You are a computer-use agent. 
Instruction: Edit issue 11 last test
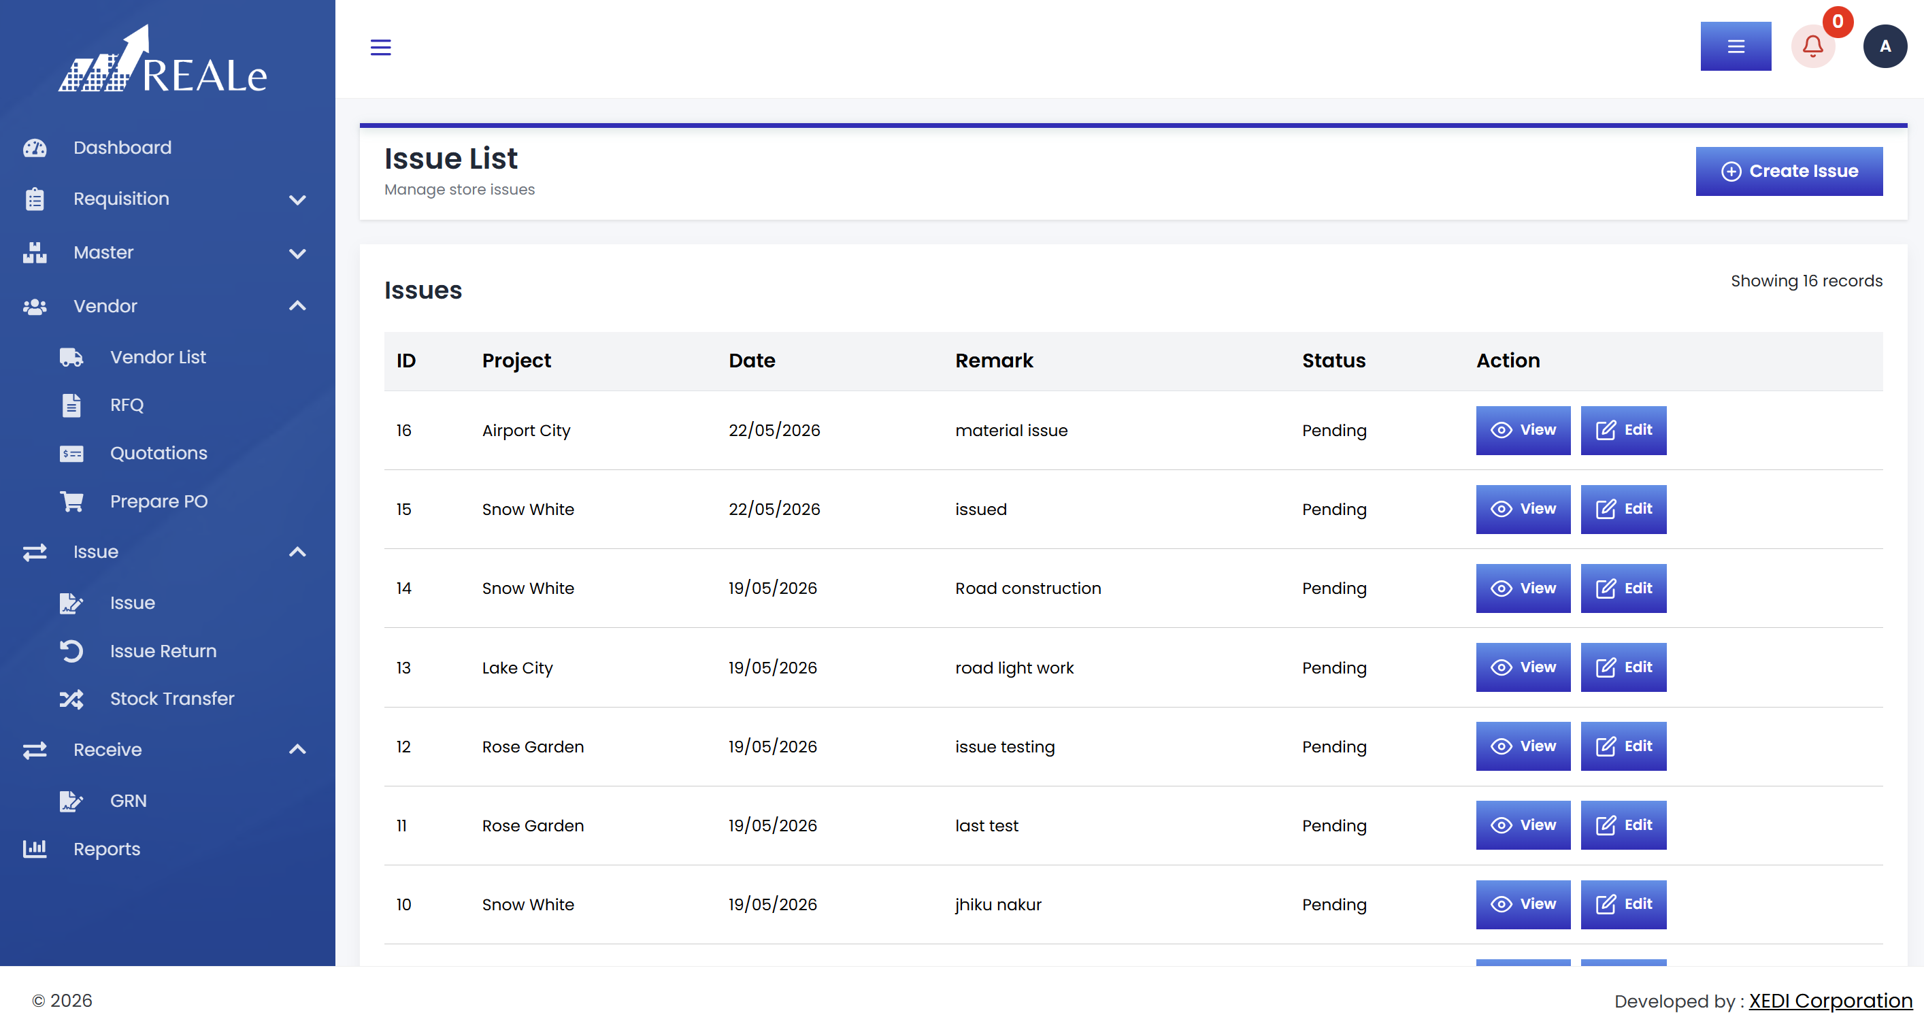point(1623,825)
